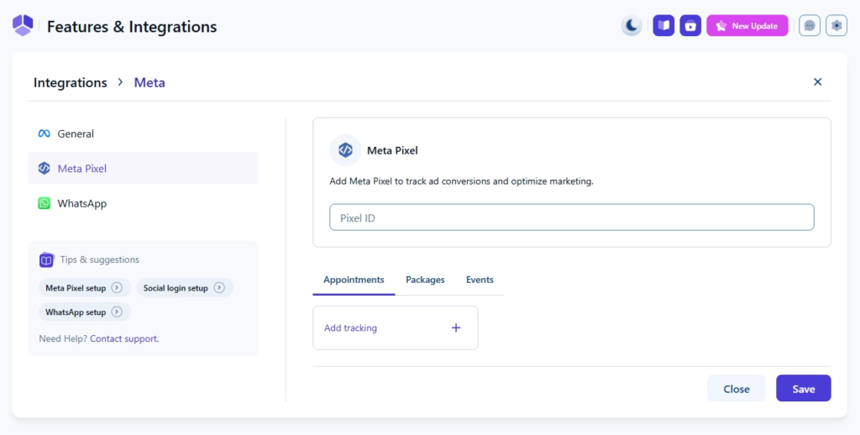
Task: Open the video tutorials icon in header
Action: pyautogui.click(x=690, y=26)
